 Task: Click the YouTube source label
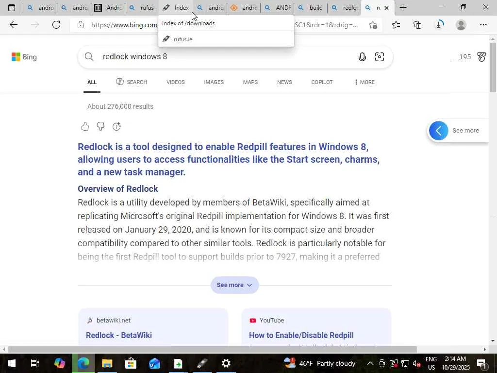(x=272, y=321)
